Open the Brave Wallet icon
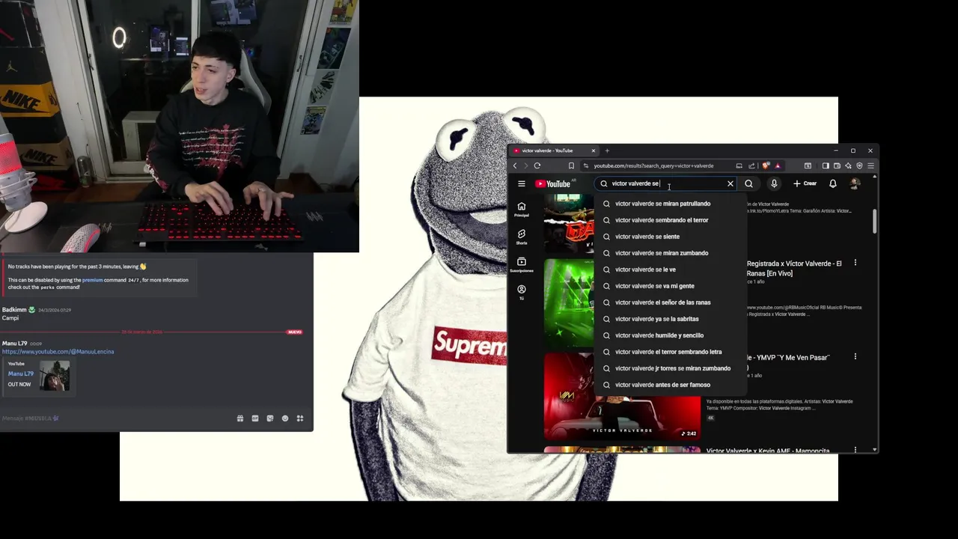The image size is (958, 539). click(x=837, y=165)
